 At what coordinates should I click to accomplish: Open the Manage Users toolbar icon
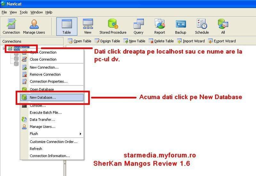tap(34, 26)
